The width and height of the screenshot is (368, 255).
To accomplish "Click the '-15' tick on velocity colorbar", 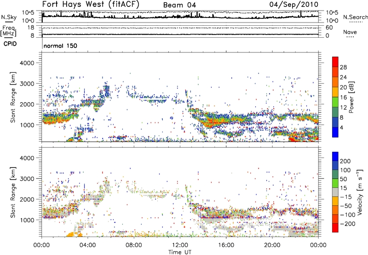I will tap(346, 197).
